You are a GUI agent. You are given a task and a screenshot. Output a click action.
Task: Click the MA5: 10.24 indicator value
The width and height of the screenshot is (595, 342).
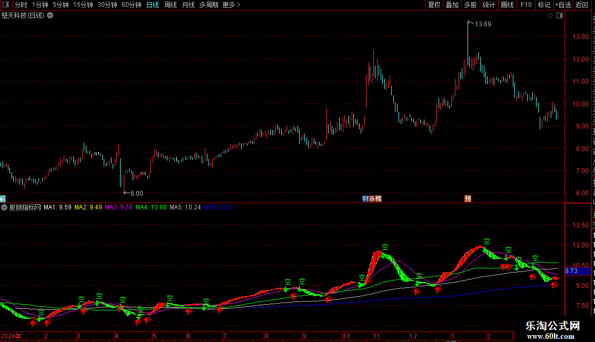point(185,207)
